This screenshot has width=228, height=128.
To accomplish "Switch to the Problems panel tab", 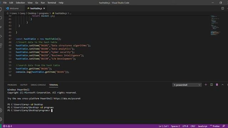I will coord(12,85).
